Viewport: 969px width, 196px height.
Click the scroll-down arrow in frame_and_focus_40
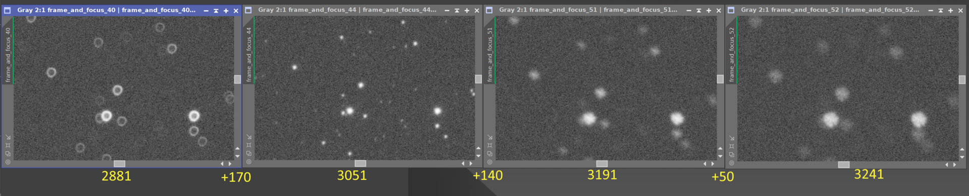click(x=237, y=156)
